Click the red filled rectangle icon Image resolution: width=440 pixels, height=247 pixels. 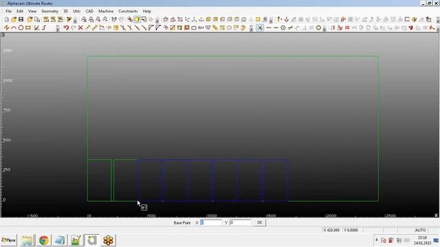click(347, 27)
